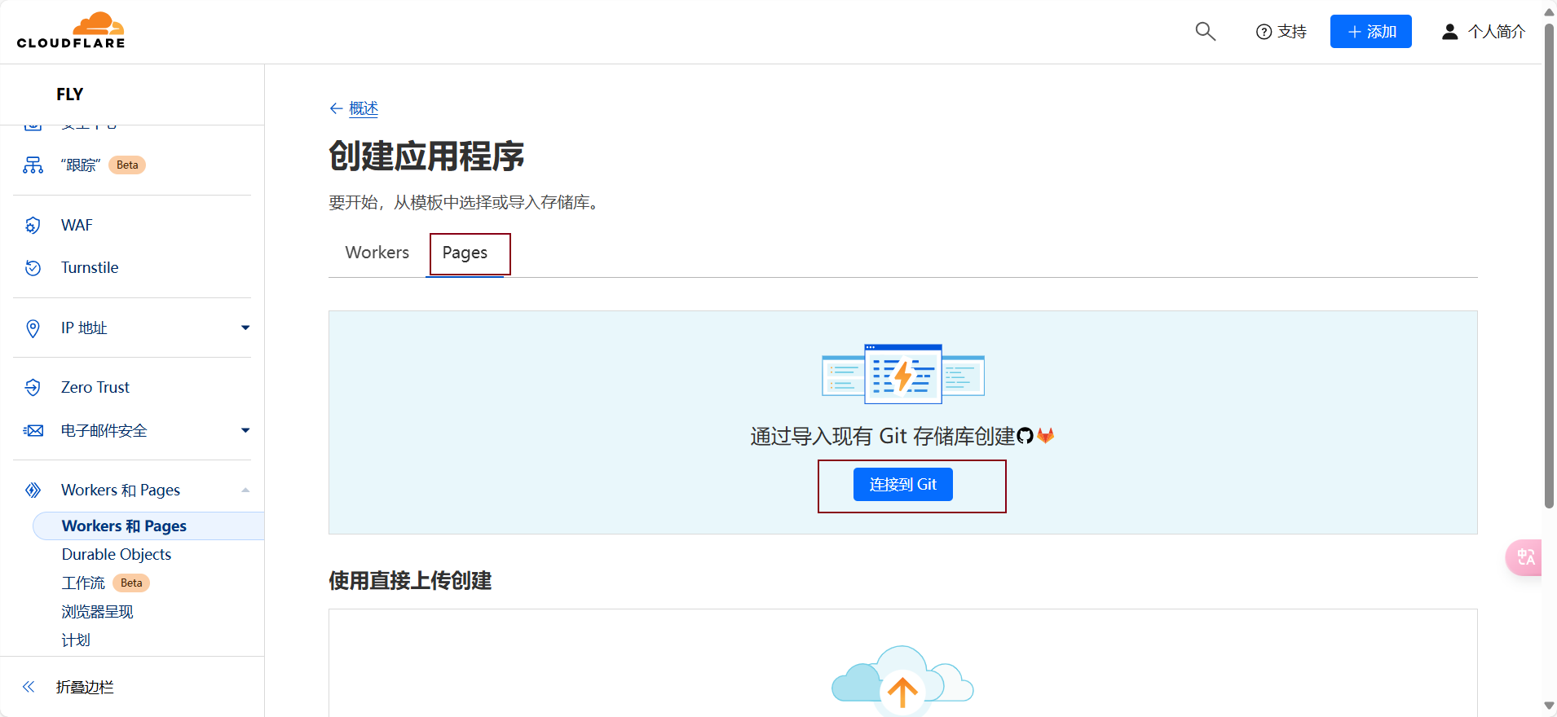Click the 连接到 Git button
The width and height of the screenshot is (1557, 717).
(902, 485)
